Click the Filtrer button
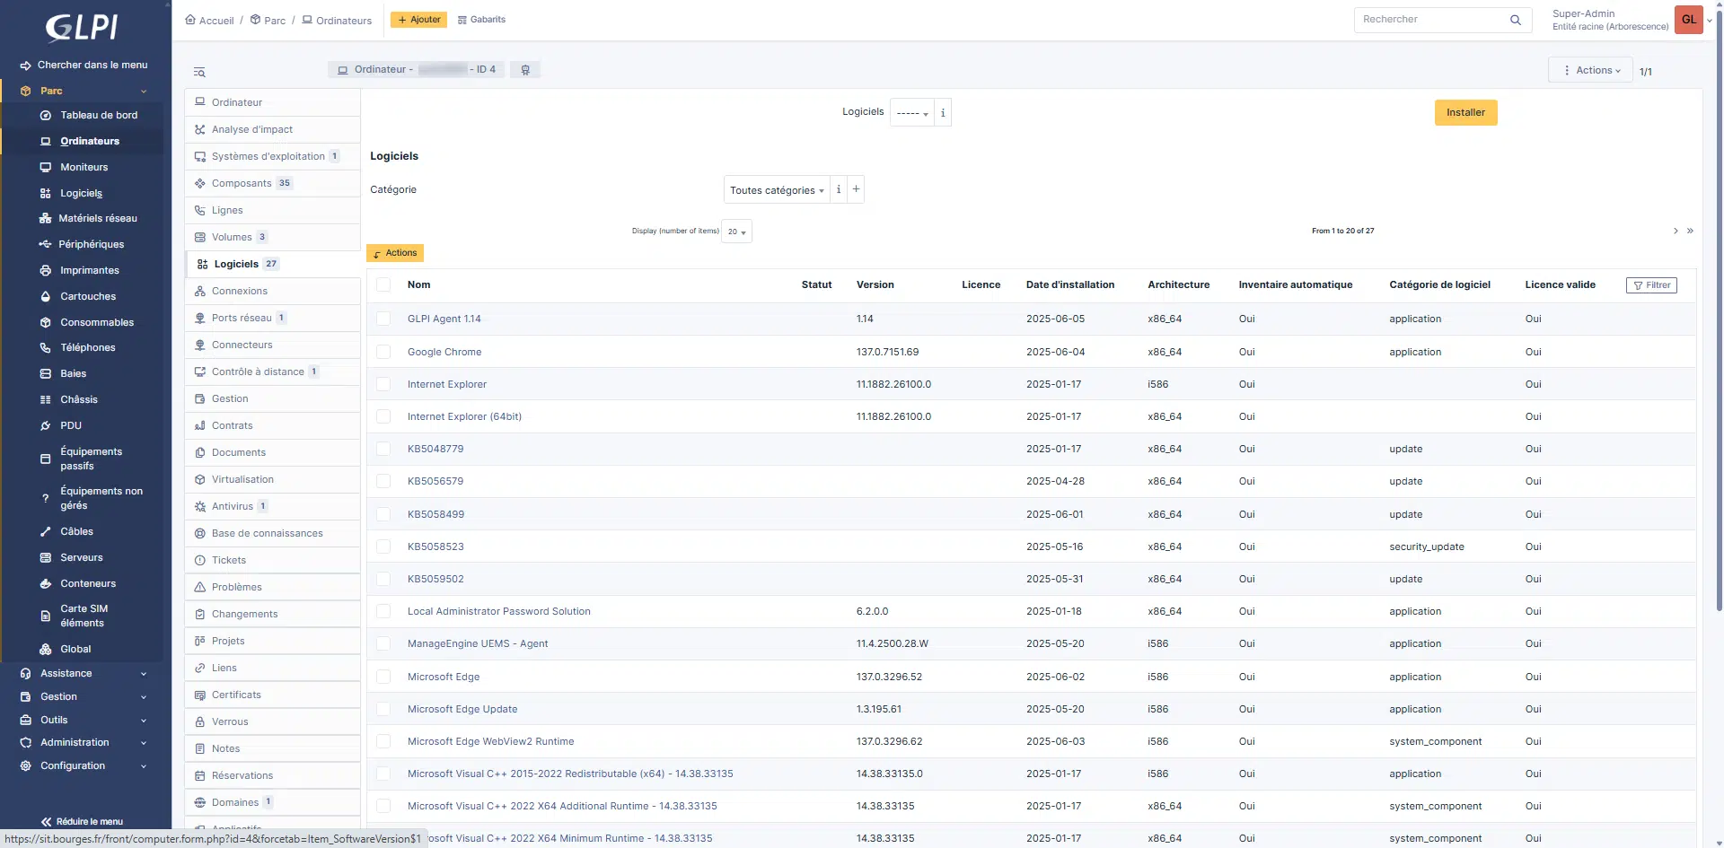Viewport: 1724px width, 848px height. click(1651, 285)
